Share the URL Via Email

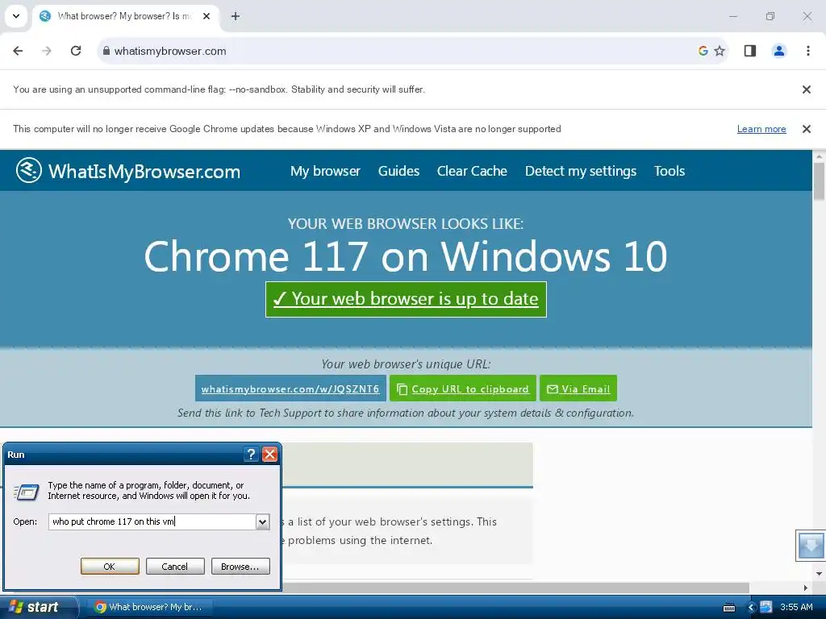tap(578, 388)
